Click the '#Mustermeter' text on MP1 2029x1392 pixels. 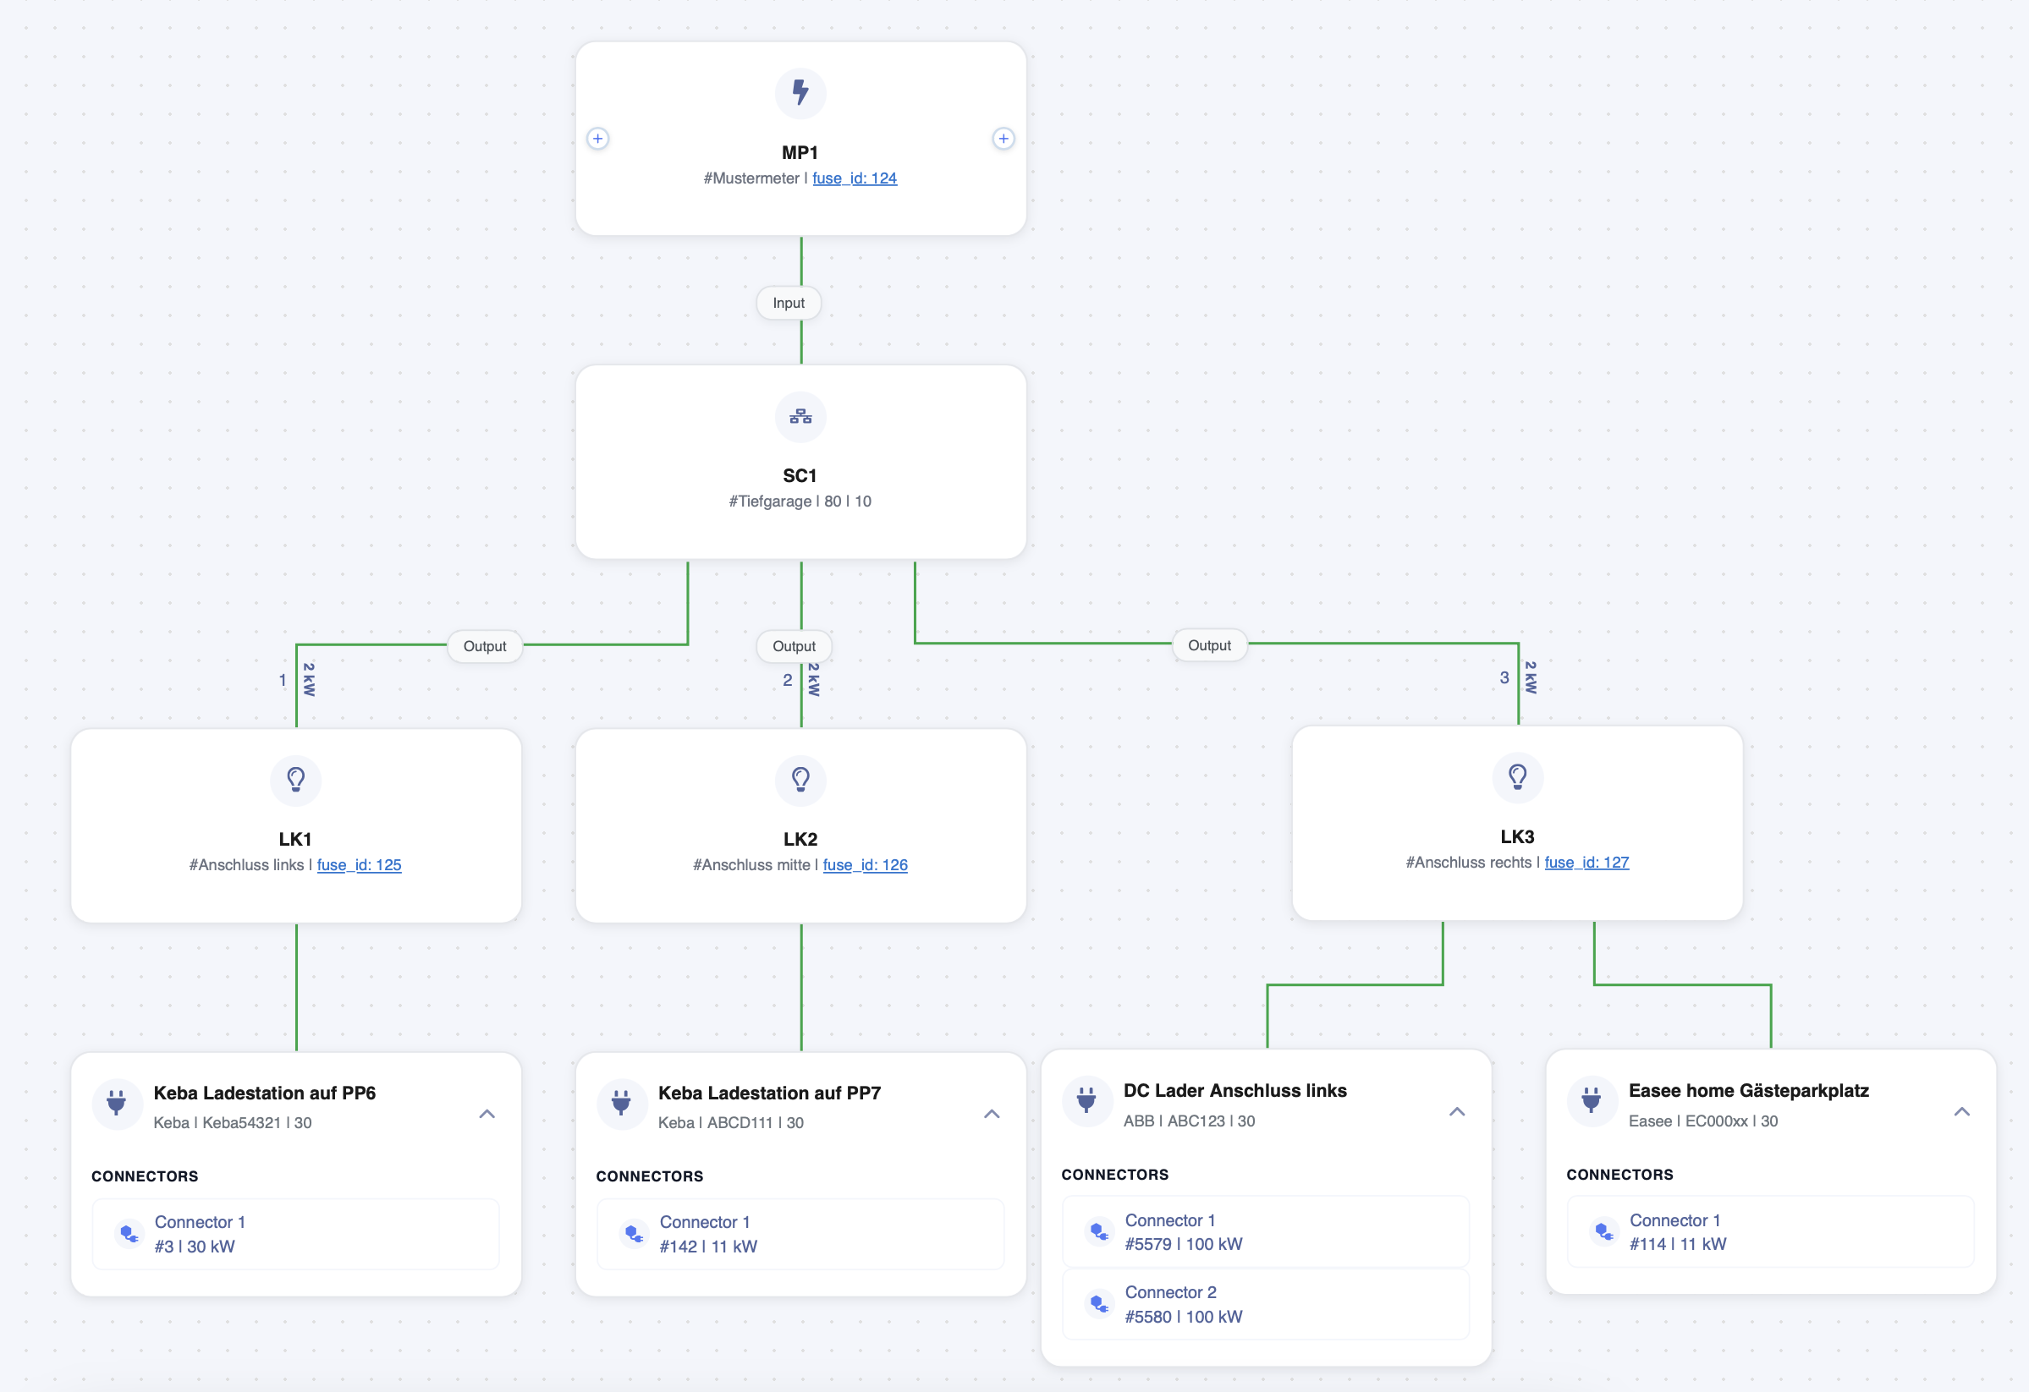(751, 178)
